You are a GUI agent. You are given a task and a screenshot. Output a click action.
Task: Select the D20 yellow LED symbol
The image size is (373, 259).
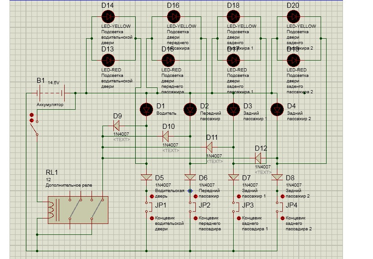(294, 17)
